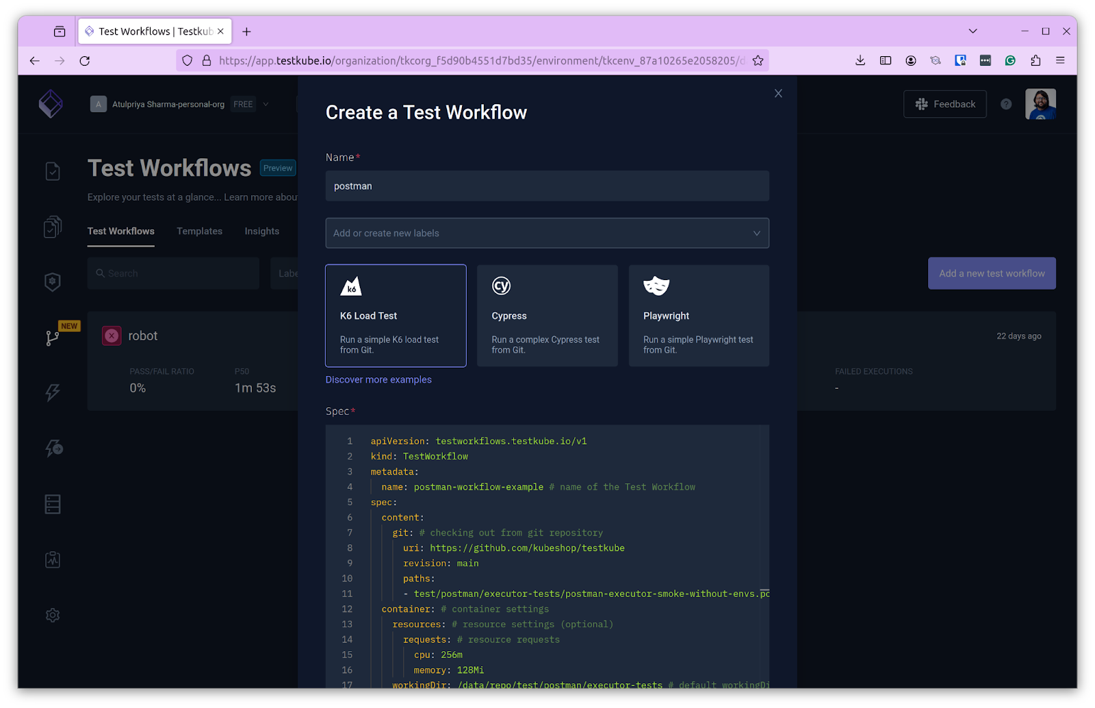Select the Cypress template card
The width and height of the screenshot is (1095, 708).
(x=547, y=316)
